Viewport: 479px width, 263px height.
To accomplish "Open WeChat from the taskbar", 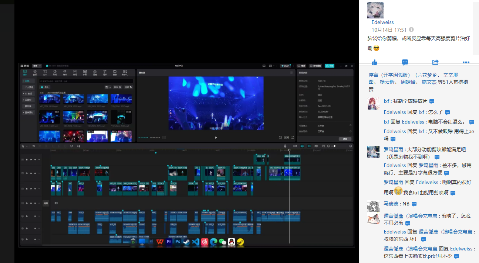I will [222, 242].
